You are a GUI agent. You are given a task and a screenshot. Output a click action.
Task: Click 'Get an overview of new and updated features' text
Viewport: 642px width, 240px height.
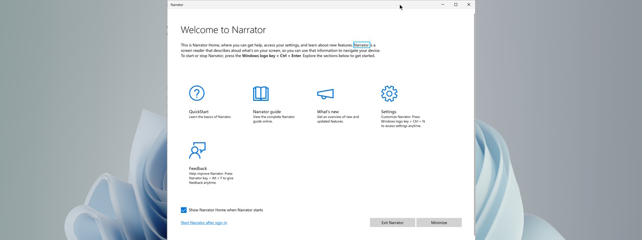tap(338, 119)
